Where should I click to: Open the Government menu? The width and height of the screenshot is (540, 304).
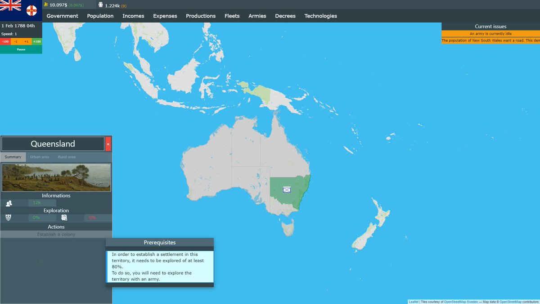tap(63, 16)
